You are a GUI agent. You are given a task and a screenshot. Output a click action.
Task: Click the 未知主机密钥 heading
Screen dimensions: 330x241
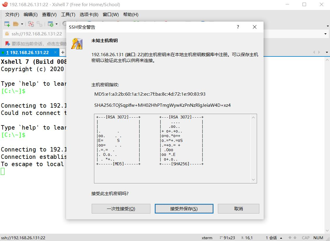coord(104,40)
